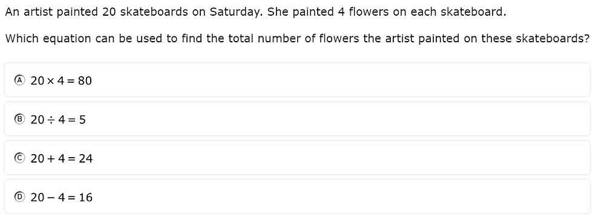The image size is (593, 220).
Task: Click the 'Which equation can be used' question
Action: [298, 39]
